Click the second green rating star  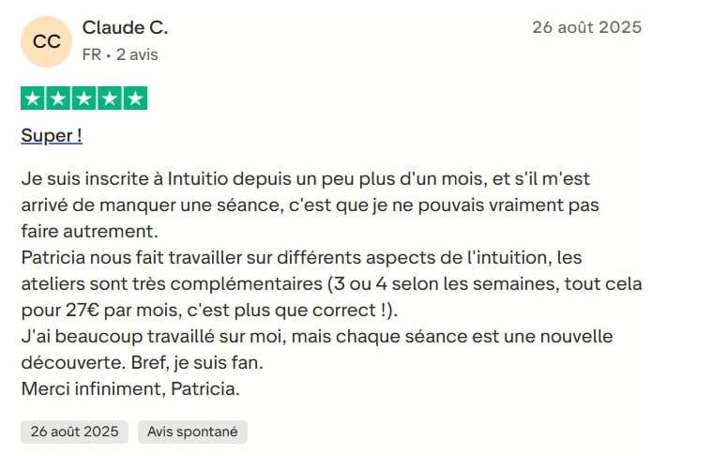pyautogui.click(x=58, y=99)
